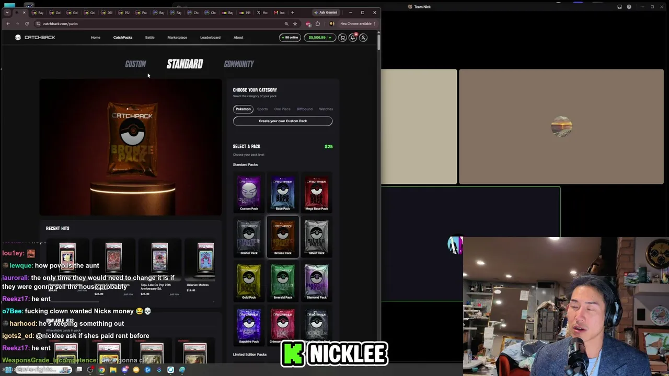
Task: Open the Chrome profile avatar
Action: coord(331,23)
